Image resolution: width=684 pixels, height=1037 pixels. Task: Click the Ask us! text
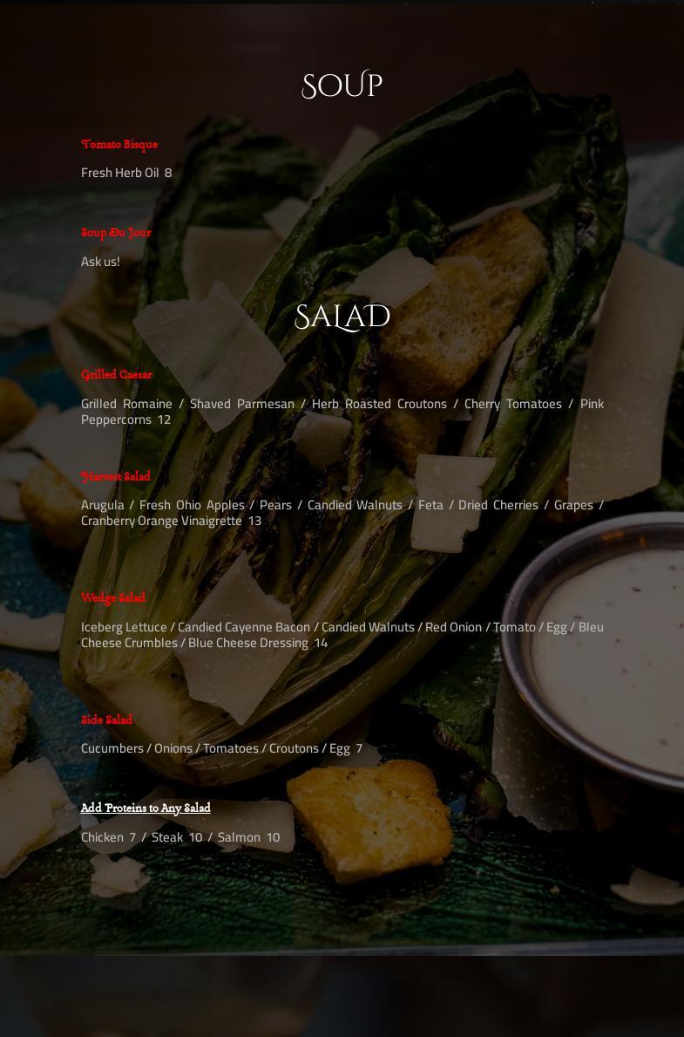[x=100, y=262]
